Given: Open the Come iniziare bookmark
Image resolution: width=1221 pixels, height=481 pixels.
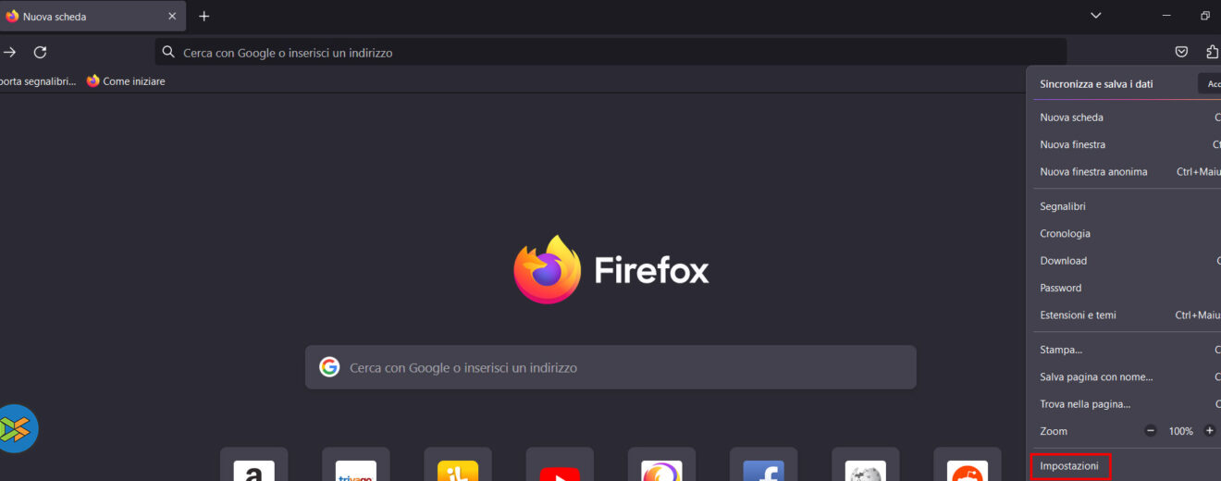Looking at the screenshot, I should click(126, 80).
